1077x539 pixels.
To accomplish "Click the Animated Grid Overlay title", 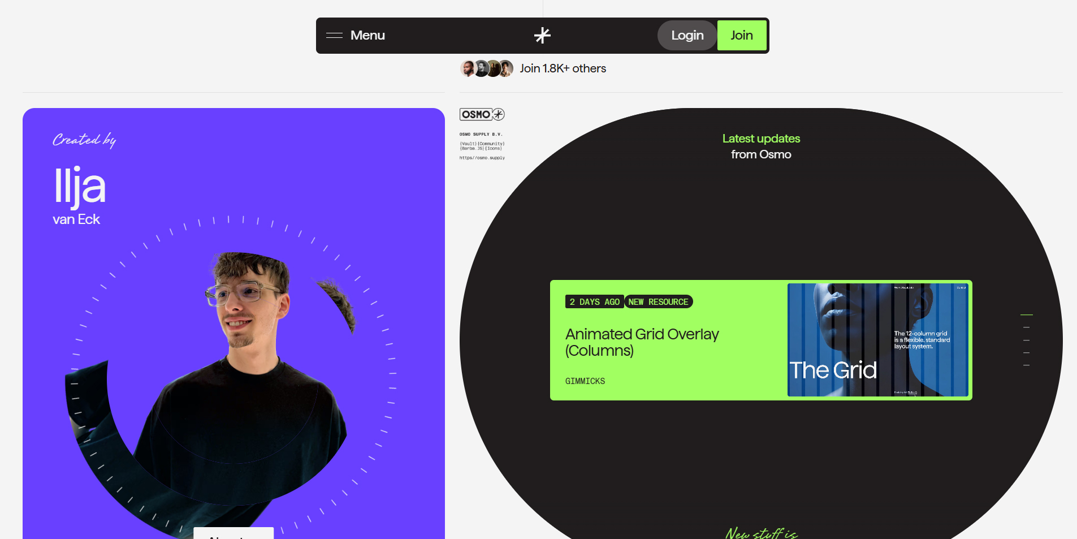I will (x=642, y=342).
